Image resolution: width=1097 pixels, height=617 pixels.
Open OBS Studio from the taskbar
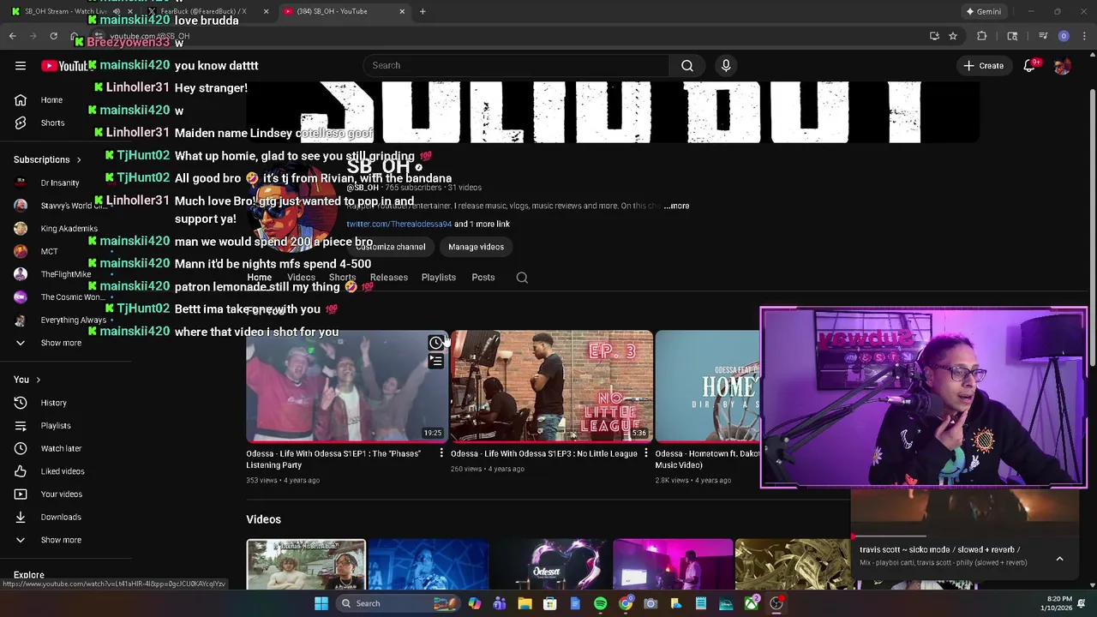point(776,603)
